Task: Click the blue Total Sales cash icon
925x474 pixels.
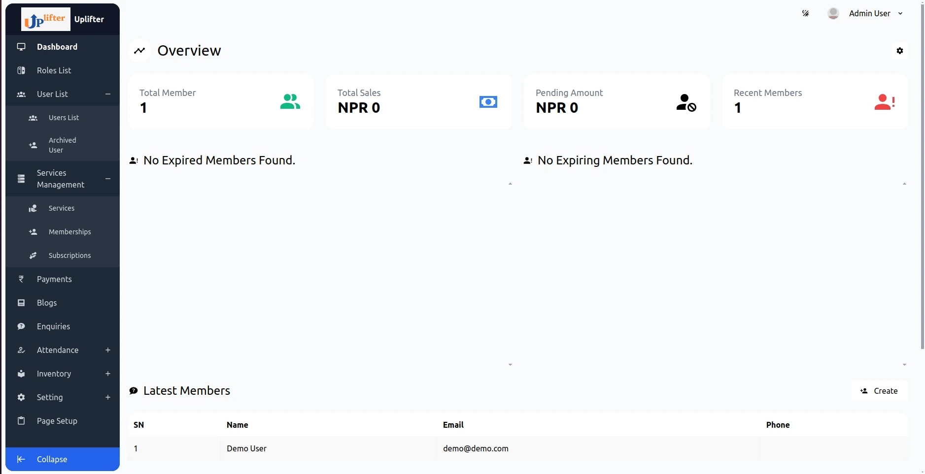Action: (488, 102)
